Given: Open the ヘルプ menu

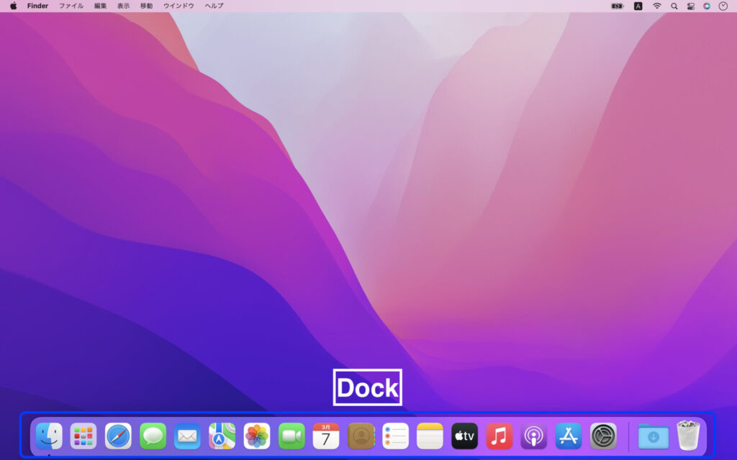Looking at the screenshot, I should [x=214, y=6].
